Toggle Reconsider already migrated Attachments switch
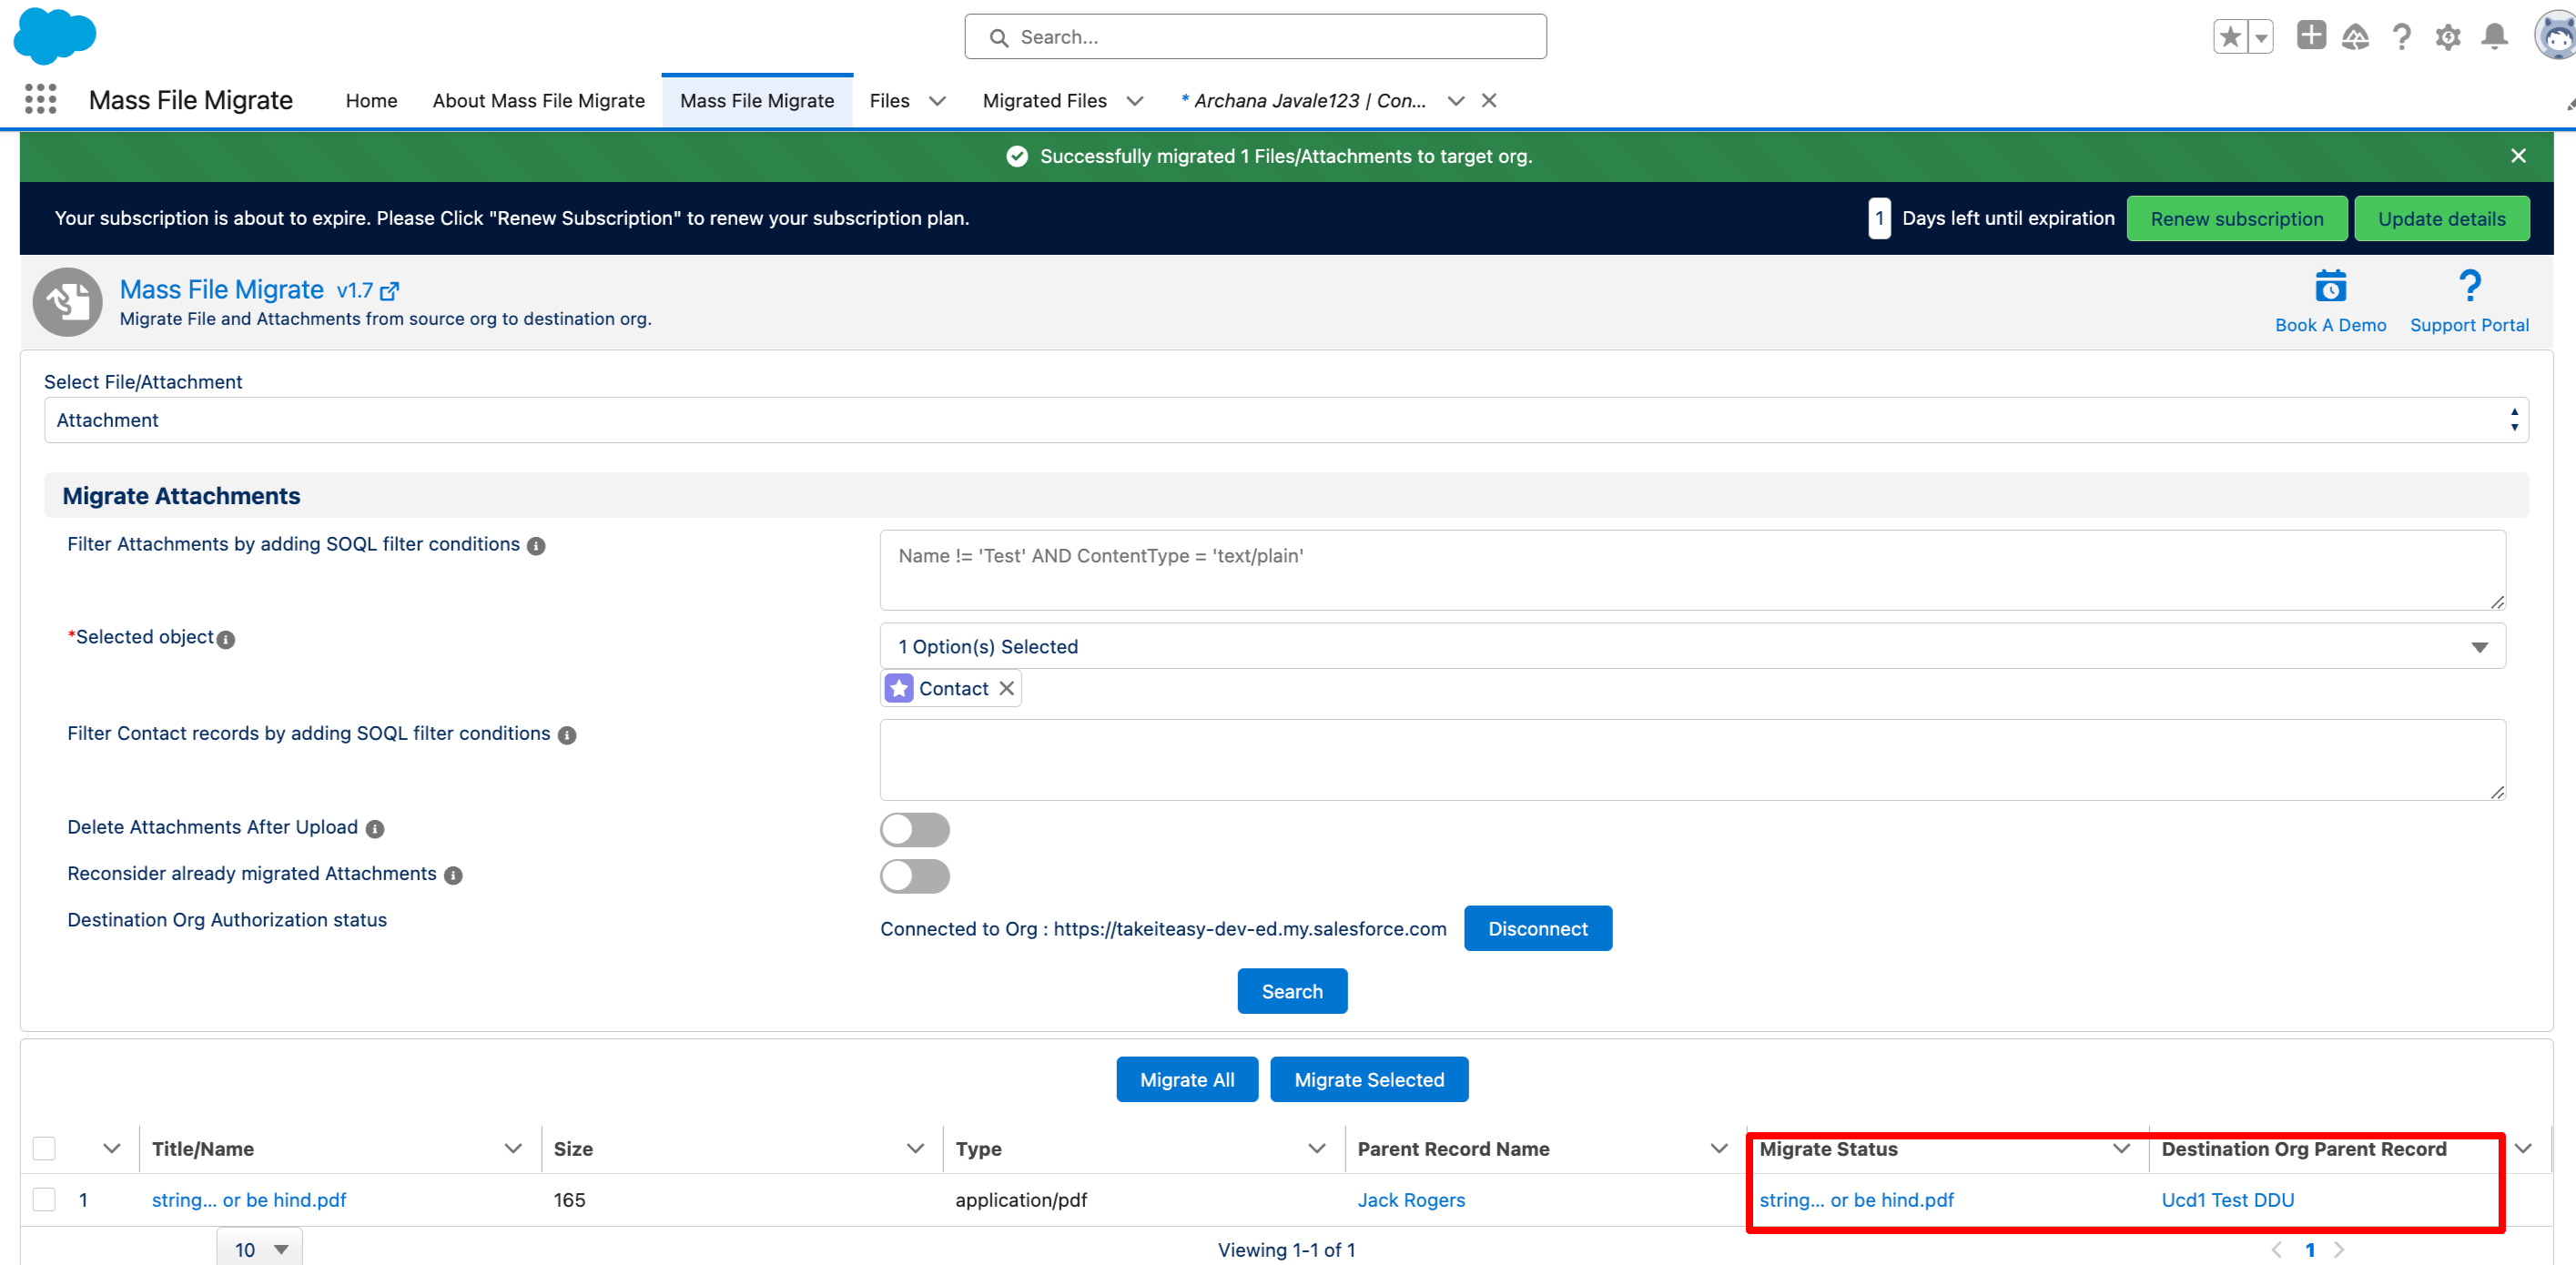Screen dimensions: 2576x1265 pyautogui.click(x=914, y=876)
